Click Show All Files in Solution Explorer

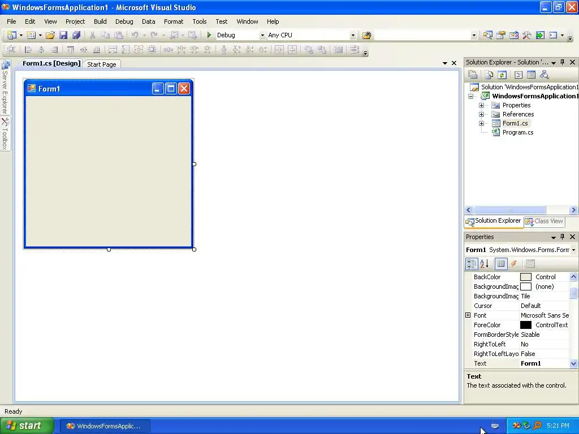(489, 75)
